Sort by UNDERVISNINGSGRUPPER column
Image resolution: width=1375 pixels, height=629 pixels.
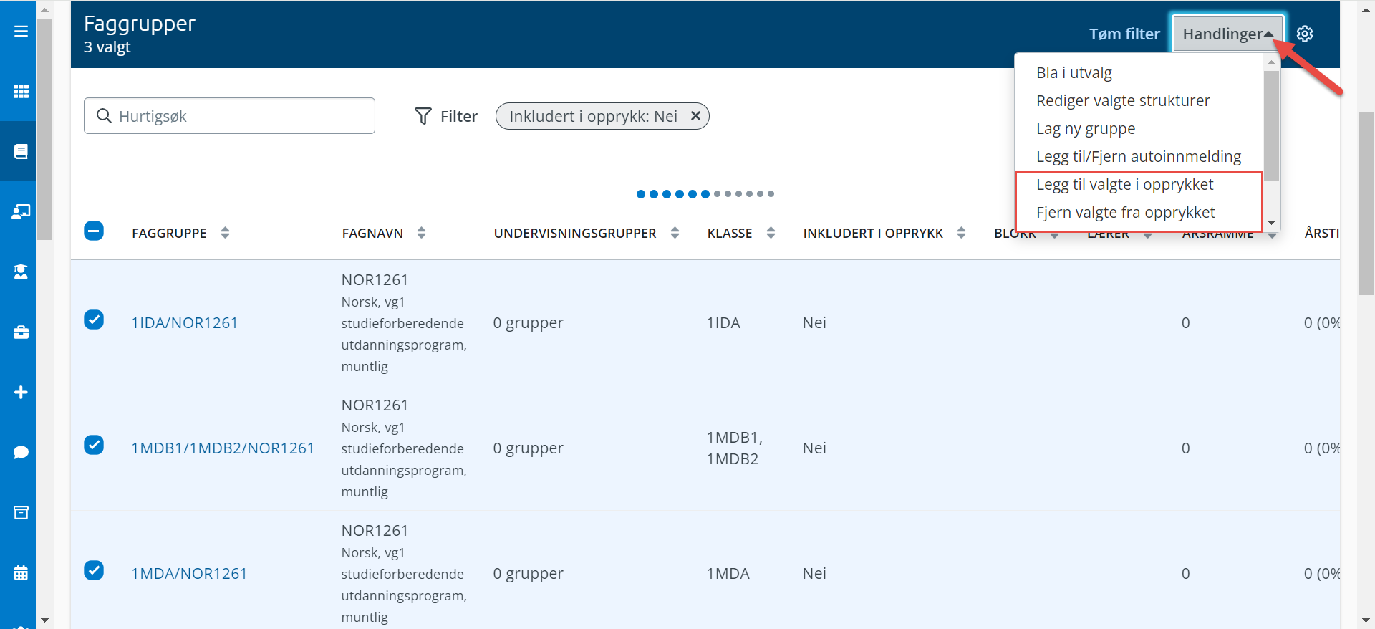coord(675,233)
